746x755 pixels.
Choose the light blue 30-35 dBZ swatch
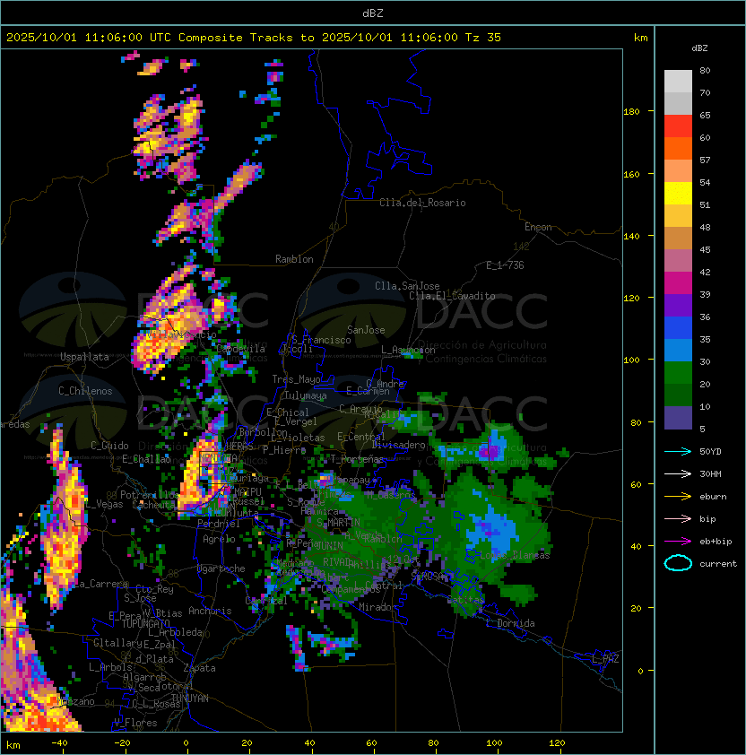678,350
